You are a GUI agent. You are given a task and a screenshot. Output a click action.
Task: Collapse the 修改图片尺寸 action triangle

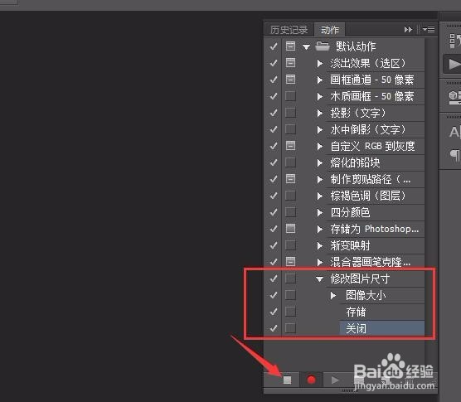(319, 278)
